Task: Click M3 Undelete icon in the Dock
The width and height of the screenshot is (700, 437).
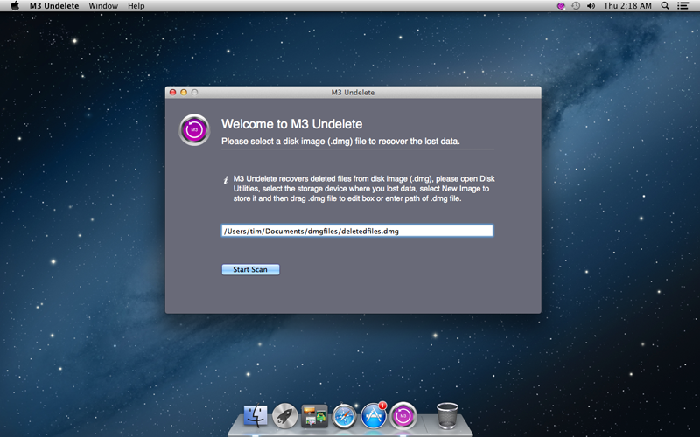Action: point(403,416)
